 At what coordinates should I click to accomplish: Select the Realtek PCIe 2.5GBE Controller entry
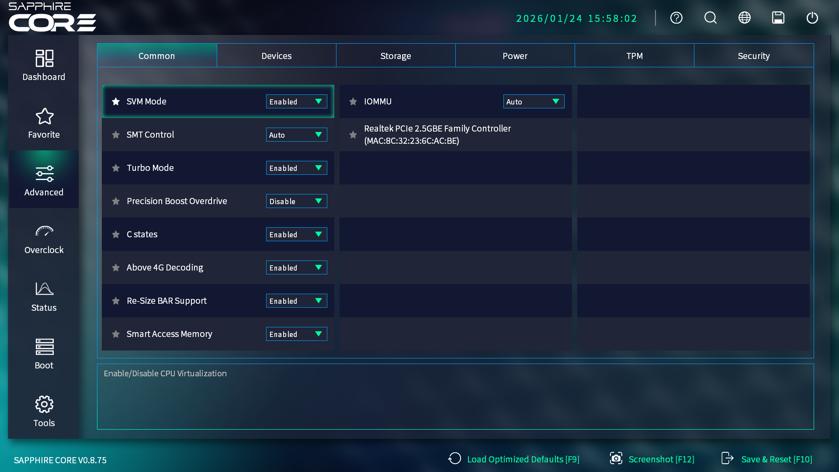pos(437,135)
